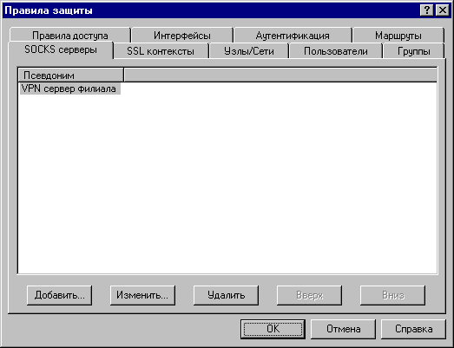The height and width of the screenshot is (348, 454).
Task: Click the Добавить... button
Action: 59,295
